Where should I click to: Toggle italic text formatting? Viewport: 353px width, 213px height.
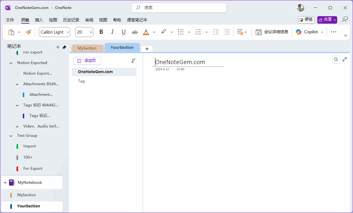tap(112, 32)
